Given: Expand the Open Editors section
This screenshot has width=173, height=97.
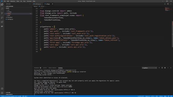Looking at the screenshot, I should click(x=18, y=6).
